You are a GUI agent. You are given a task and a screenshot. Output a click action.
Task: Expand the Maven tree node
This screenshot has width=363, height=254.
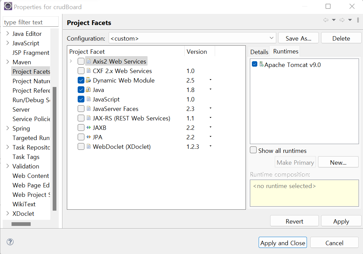click(x=8, y=62)
